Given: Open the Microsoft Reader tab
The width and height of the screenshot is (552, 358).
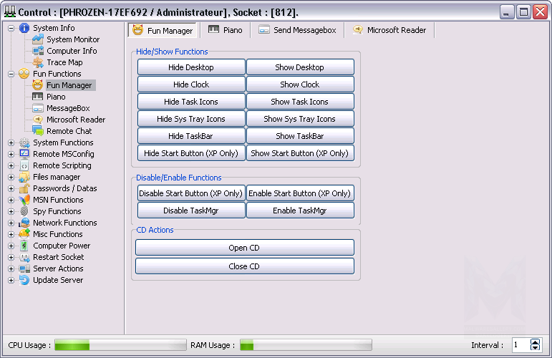Looking at the screenshot, I should coord(389,30).
